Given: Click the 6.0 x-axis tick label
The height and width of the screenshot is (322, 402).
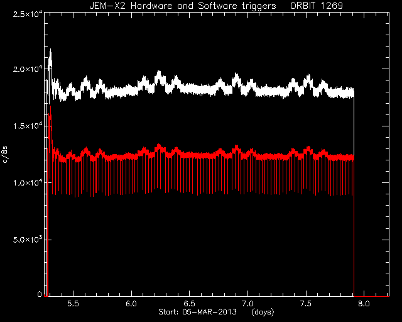Looking at the screenshot, I should (131, 304).
